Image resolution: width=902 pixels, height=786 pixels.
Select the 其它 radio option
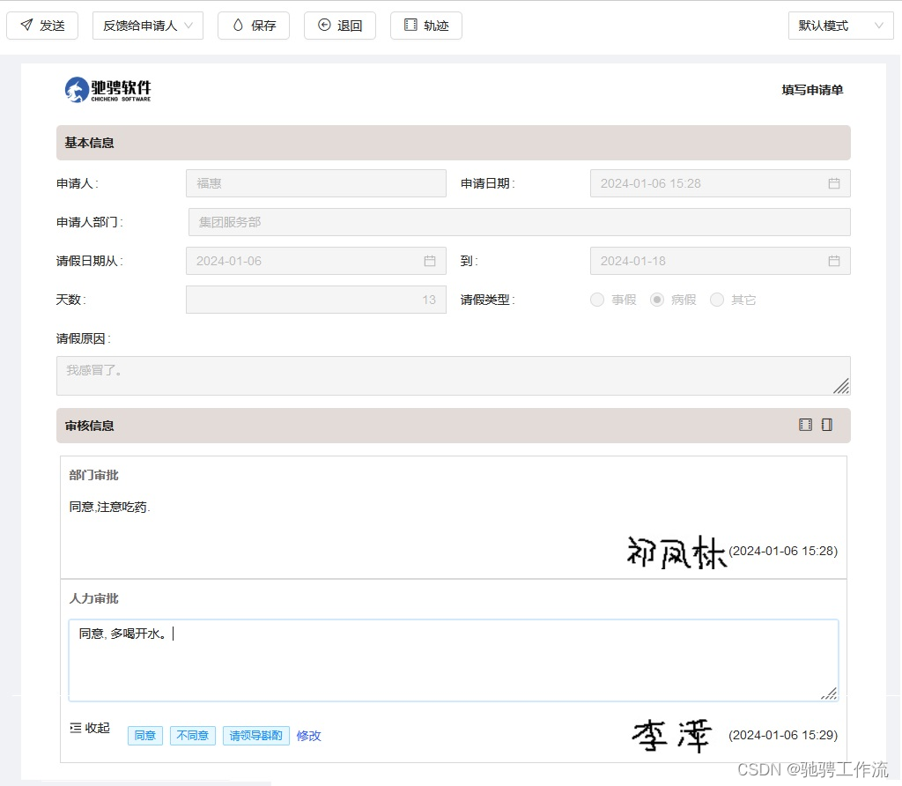point(717,300)
